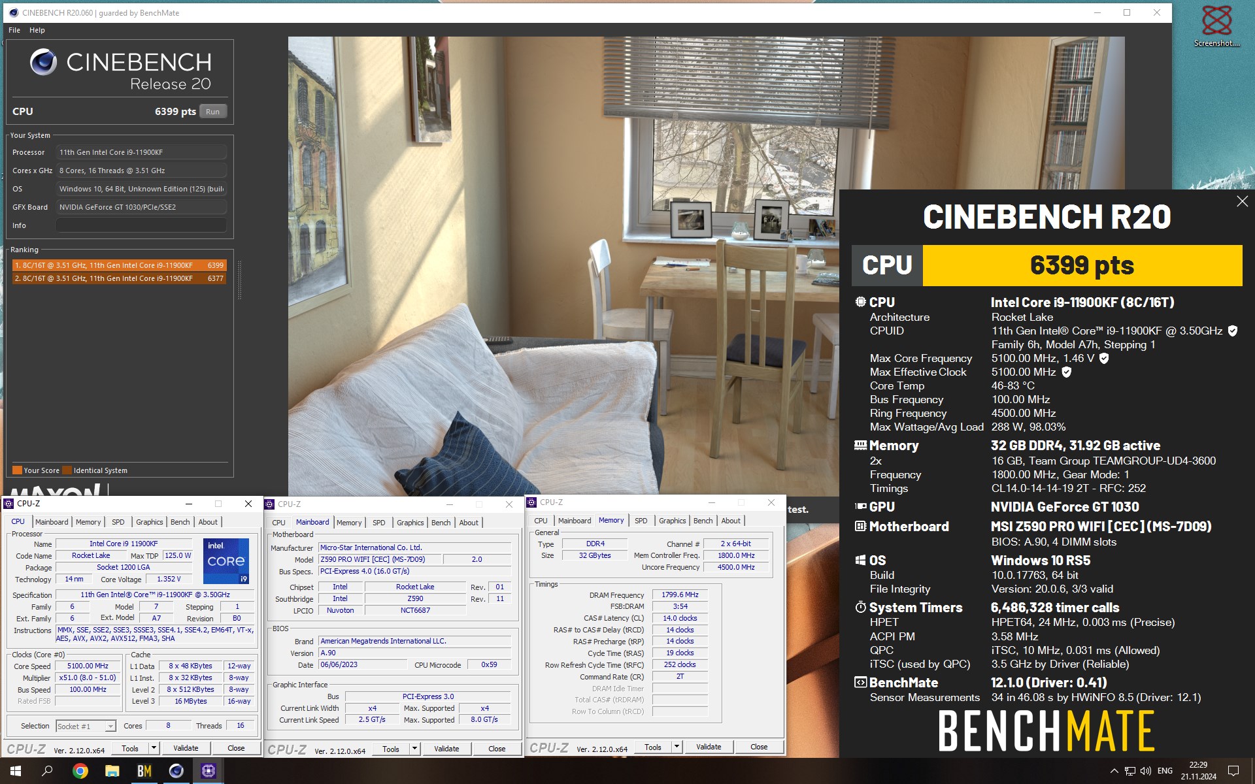Open SPD tab in second CPU-Z window
Screen dimensions: 1255x784
(378, 523)
